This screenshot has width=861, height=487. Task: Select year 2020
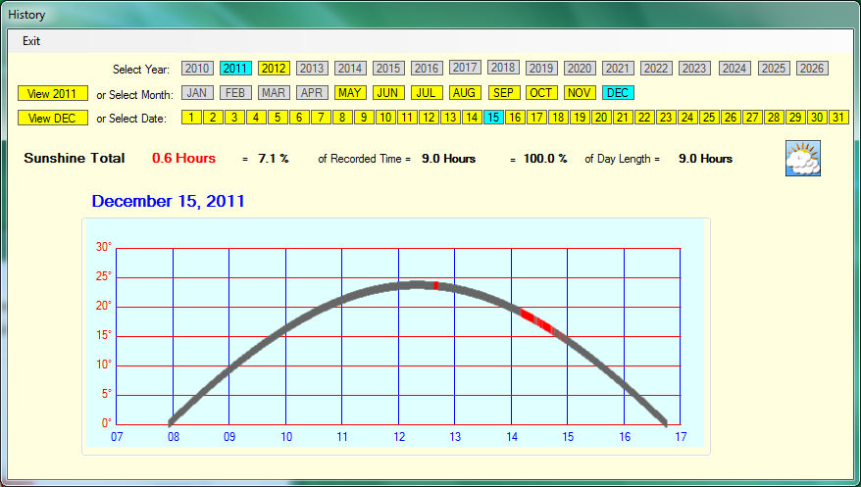(580, 68)
